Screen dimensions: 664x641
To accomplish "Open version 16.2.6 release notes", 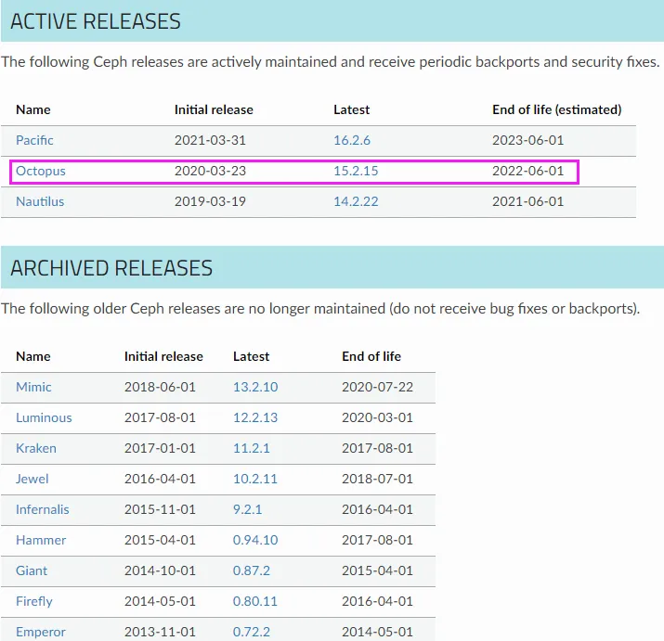I will click(x=351, y=140).
